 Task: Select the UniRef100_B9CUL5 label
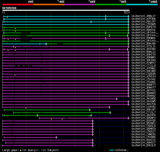(x=143, y=145)
